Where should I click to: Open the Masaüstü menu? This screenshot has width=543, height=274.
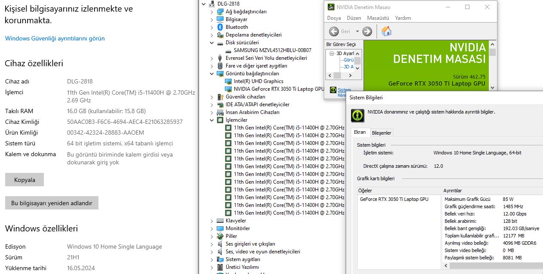tap(378, 18)
